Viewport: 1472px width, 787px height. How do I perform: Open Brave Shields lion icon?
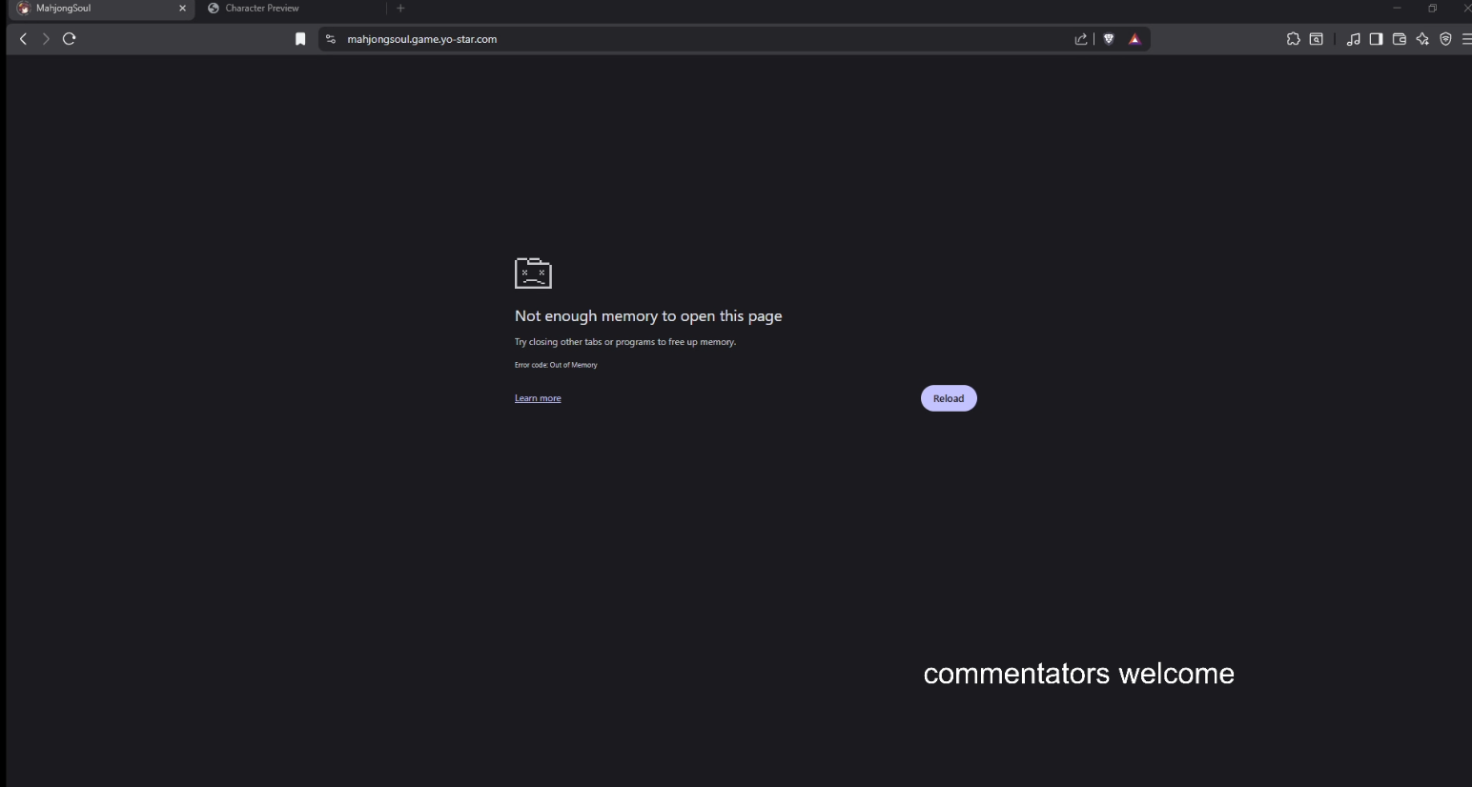pyautogui.click(x=1109, y=39)
